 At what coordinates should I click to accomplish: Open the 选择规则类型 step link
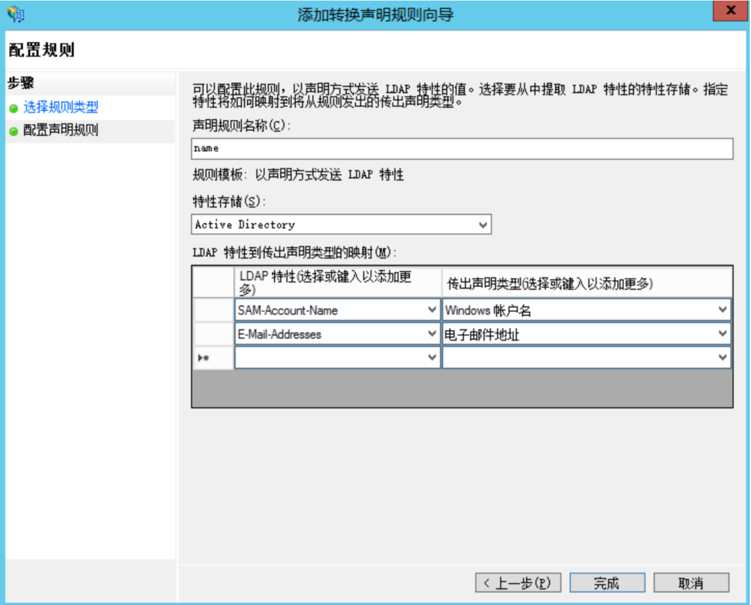tap(61, 107)
